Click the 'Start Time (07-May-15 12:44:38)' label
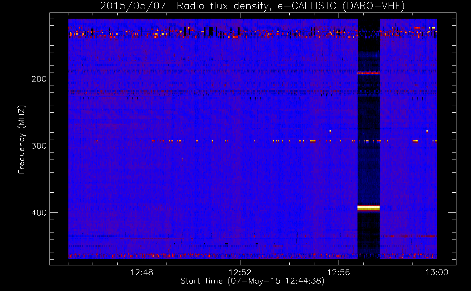This screenshot has width=471, height=291. pos(252,281)
